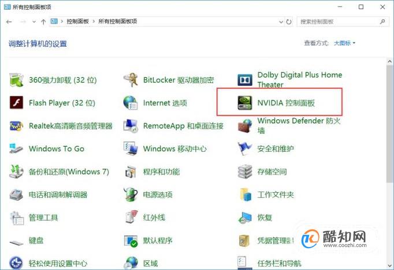Go back with the back arrow
Viewport: 394px width, 270px height.
(9, 22)
